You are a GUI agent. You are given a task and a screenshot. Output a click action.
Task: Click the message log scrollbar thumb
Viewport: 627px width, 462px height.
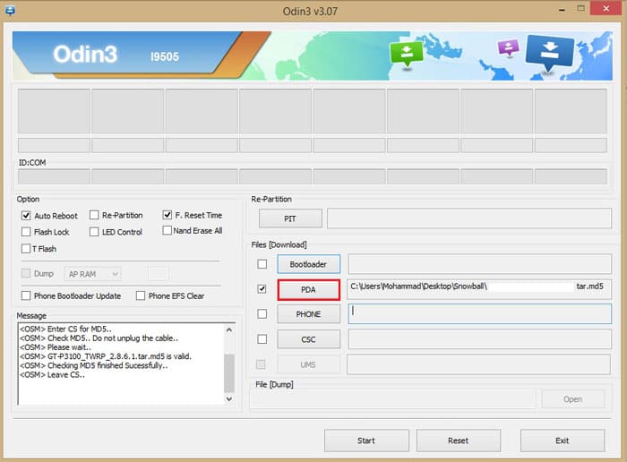pos(229,373)
